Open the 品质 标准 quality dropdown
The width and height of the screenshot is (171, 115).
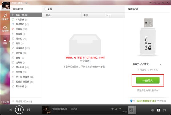(x=132, y=110)
